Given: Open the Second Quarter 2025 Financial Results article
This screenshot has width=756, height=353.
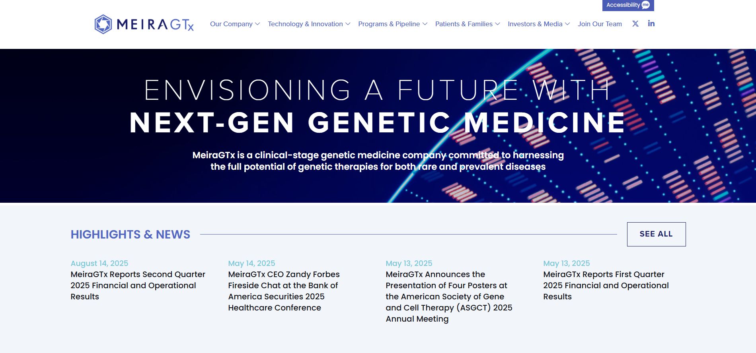Looking at the screenshot, I should (x=138, y=285).
